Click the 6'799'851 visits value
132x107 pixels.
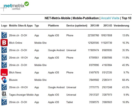point(94,58)
